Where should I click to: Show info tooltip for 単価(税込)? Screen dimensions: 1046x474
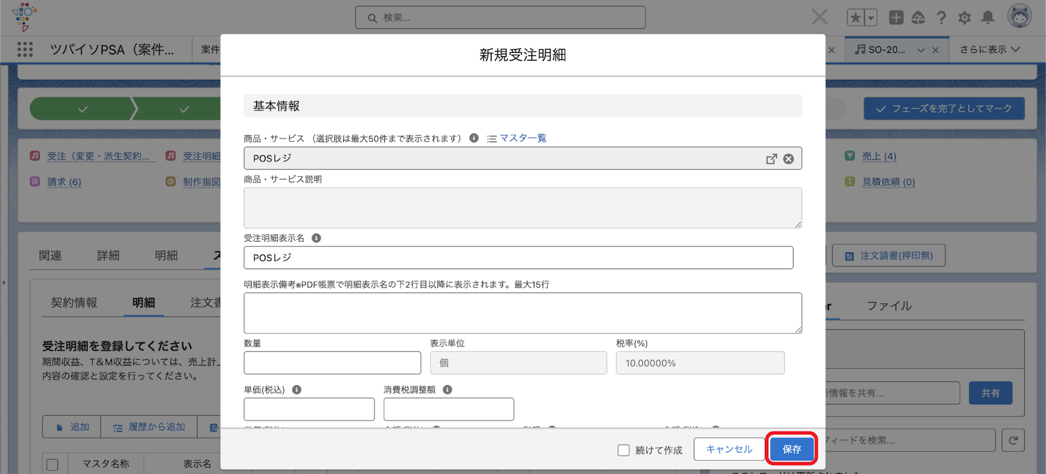tap(297, 390)
